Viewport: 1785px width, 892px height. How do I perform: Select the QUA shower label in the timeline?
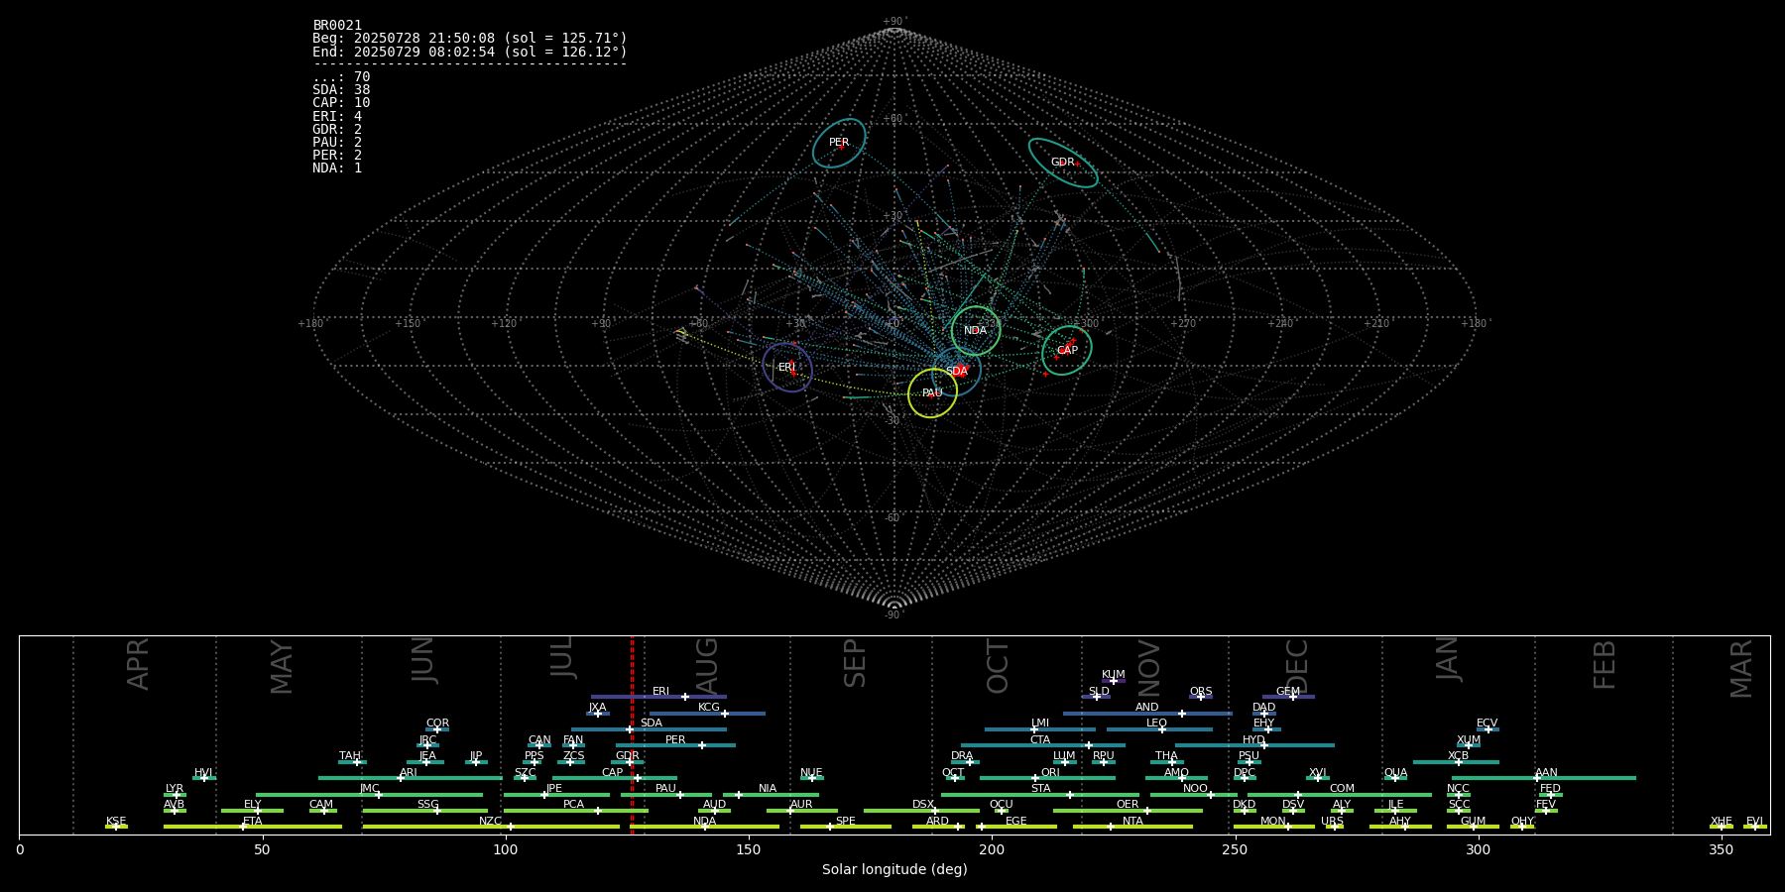point(1395,773)
